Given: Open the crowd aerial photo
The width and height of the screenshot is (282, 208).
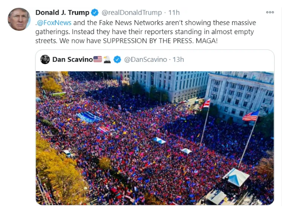Looking at the screenshot, I should pyautogui.click(x=155, y=138).
